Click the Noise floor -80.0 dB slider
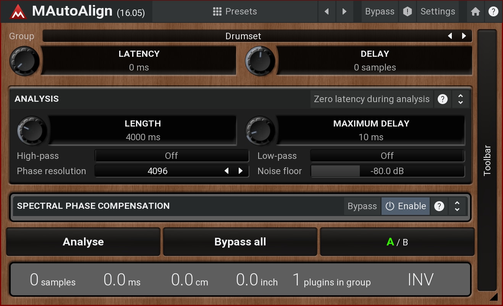The width and height of the screenshot is (503, 306). click(x=387, y=171)
